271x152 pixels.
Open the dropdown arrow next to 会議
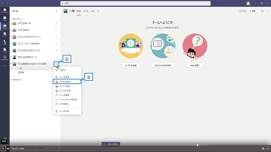pyautogui.click(x=258, y=11)
